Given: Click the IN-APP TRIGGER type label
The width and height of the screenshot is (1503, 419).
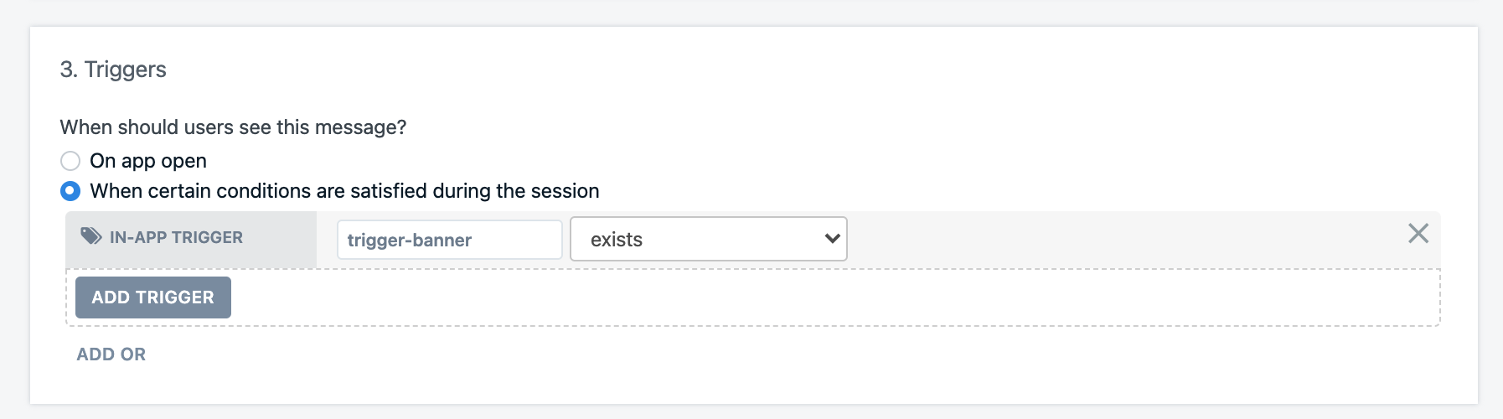Looking at the screenshot, I should tap(176, 238).
